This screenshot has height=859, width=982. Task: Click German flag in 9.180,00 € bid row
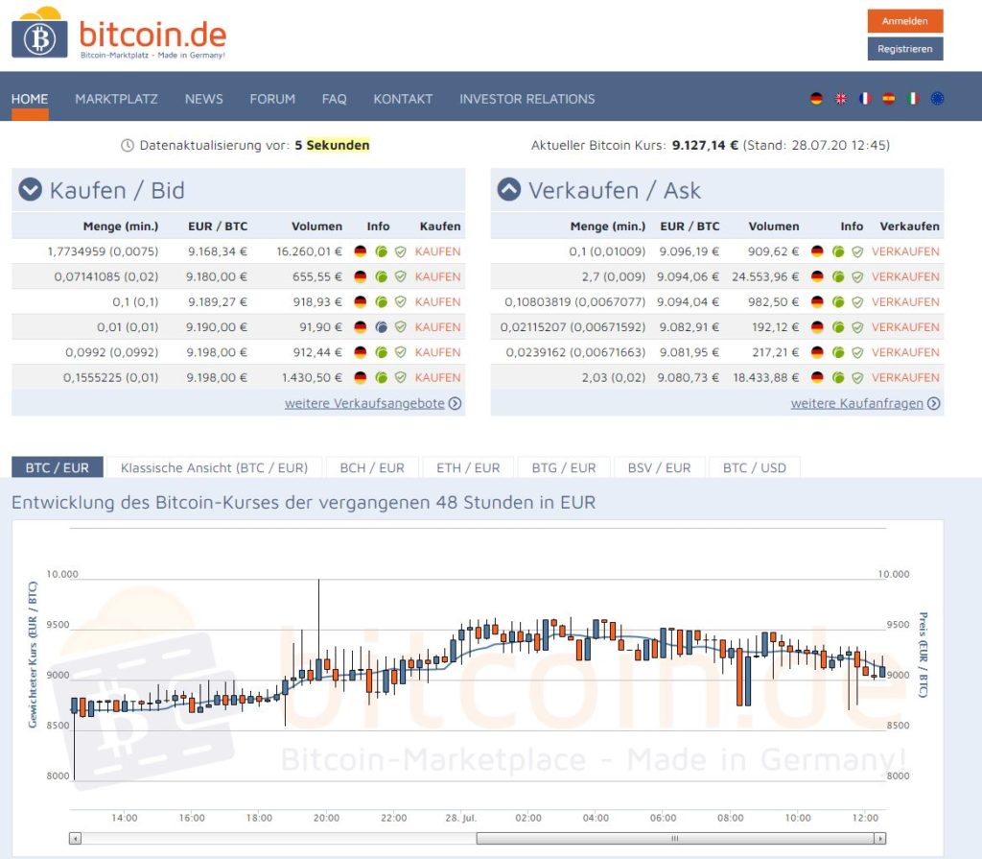(x=361, y=276)
